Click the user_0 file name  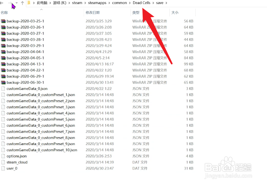coord(12,168)
